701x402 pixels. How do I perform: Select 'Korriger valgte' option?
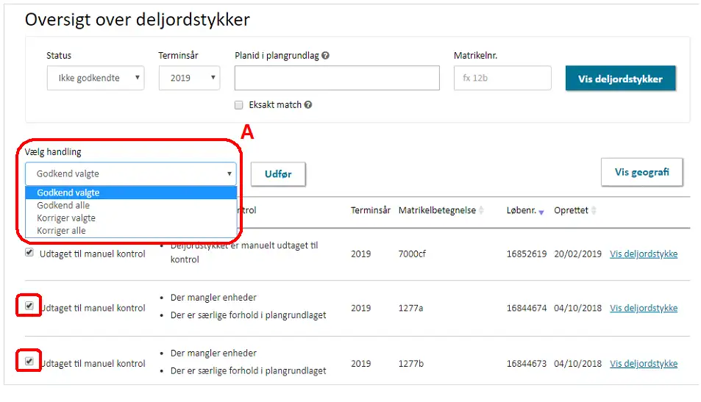(x=66, y=218)
